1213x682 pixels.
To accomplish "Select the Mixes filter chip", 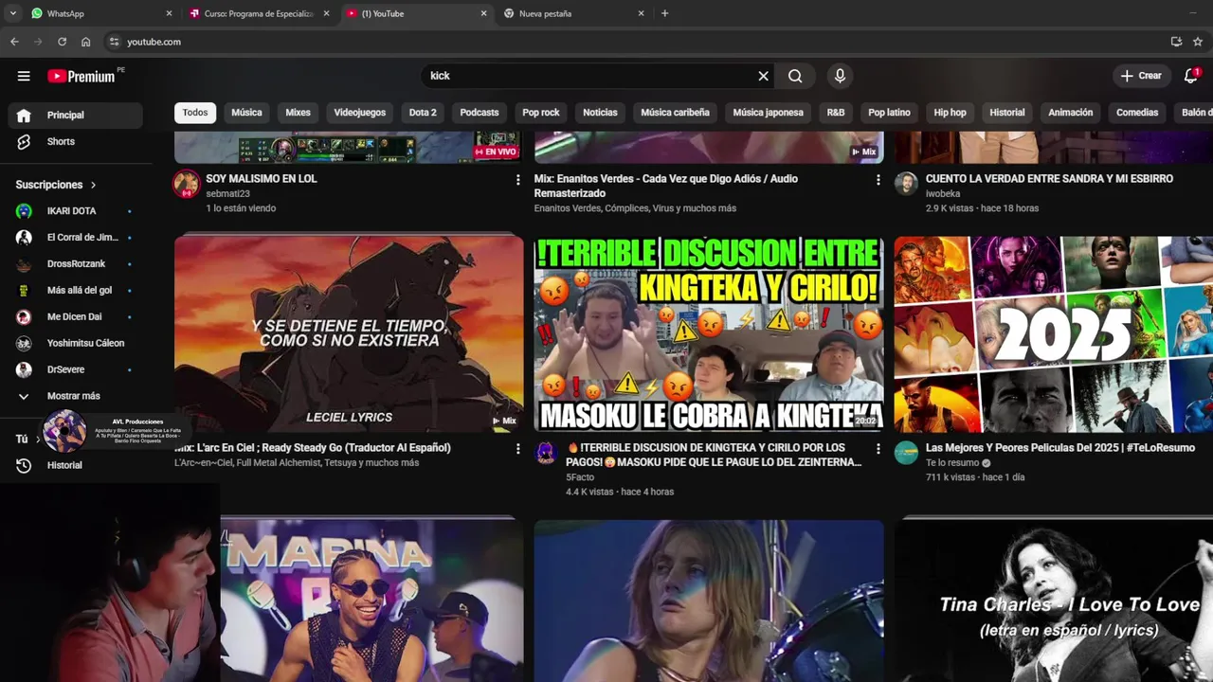I will click(298, 113).
